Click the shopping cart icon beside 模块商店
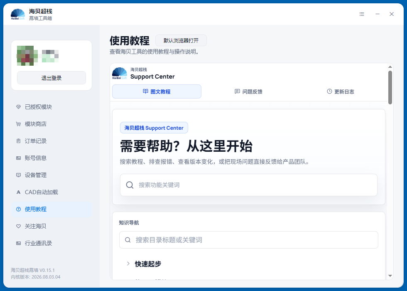Viewport: 407px width, 291px height. click(x=18, y=124)
